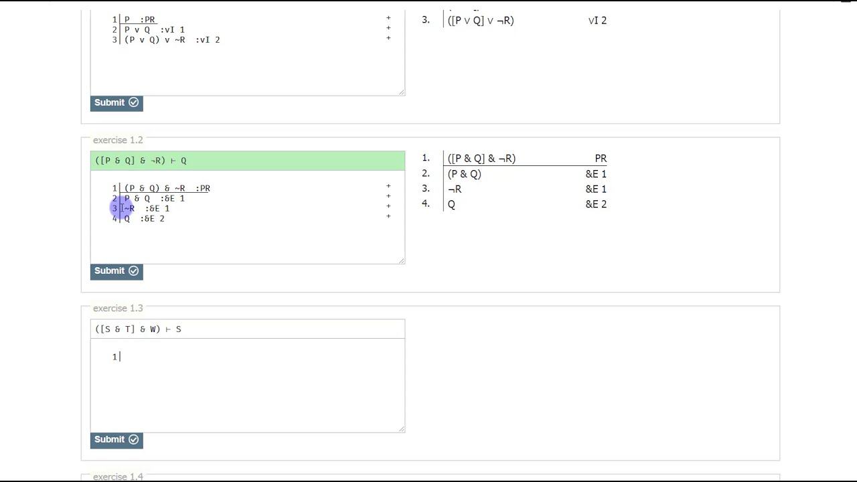Submit the exercise 1.2 proof
The width and height of the screenshot is (857, 482).
pos(116,271)
